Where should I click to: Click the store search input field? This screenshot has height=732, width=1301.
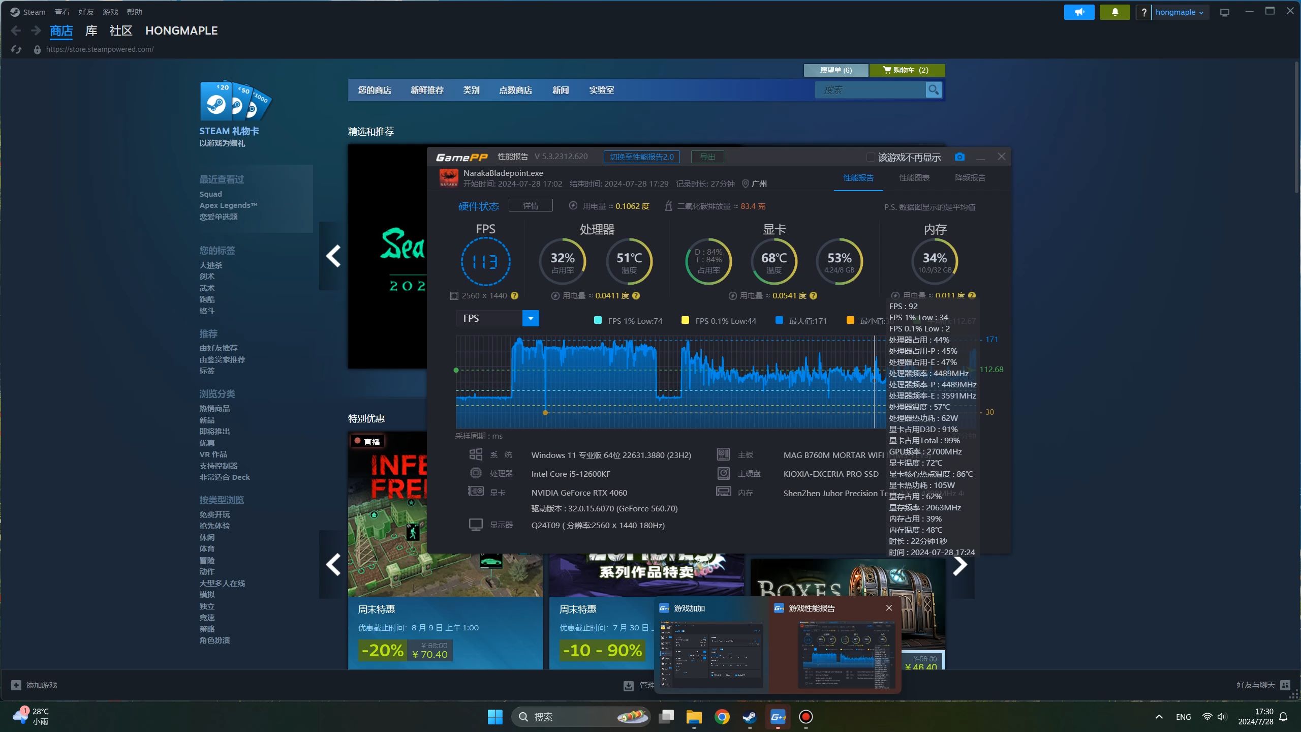[x=870, y=90]
